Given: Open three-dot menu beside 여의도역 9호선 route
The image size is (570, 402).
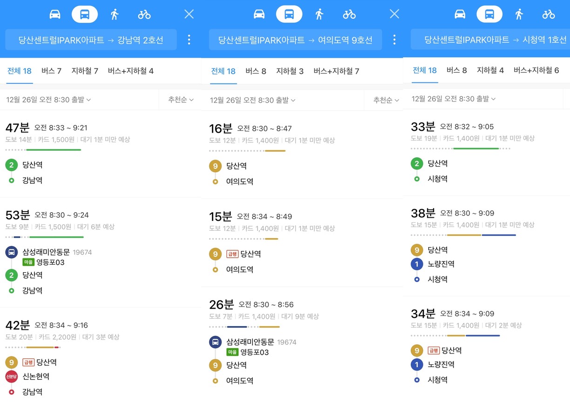Looking at the screenshot, I should (394, 40).
